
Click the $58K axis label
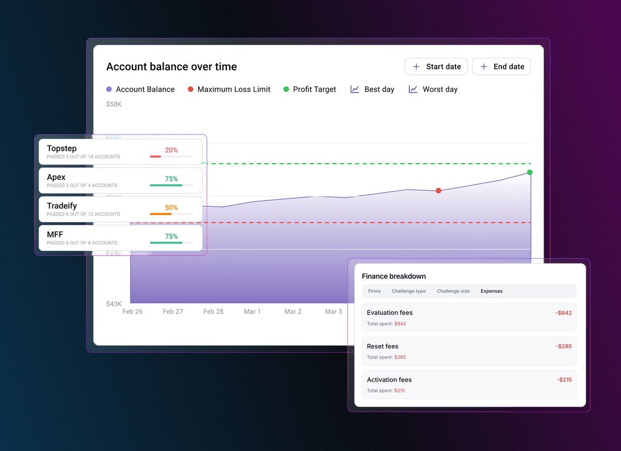114,104
